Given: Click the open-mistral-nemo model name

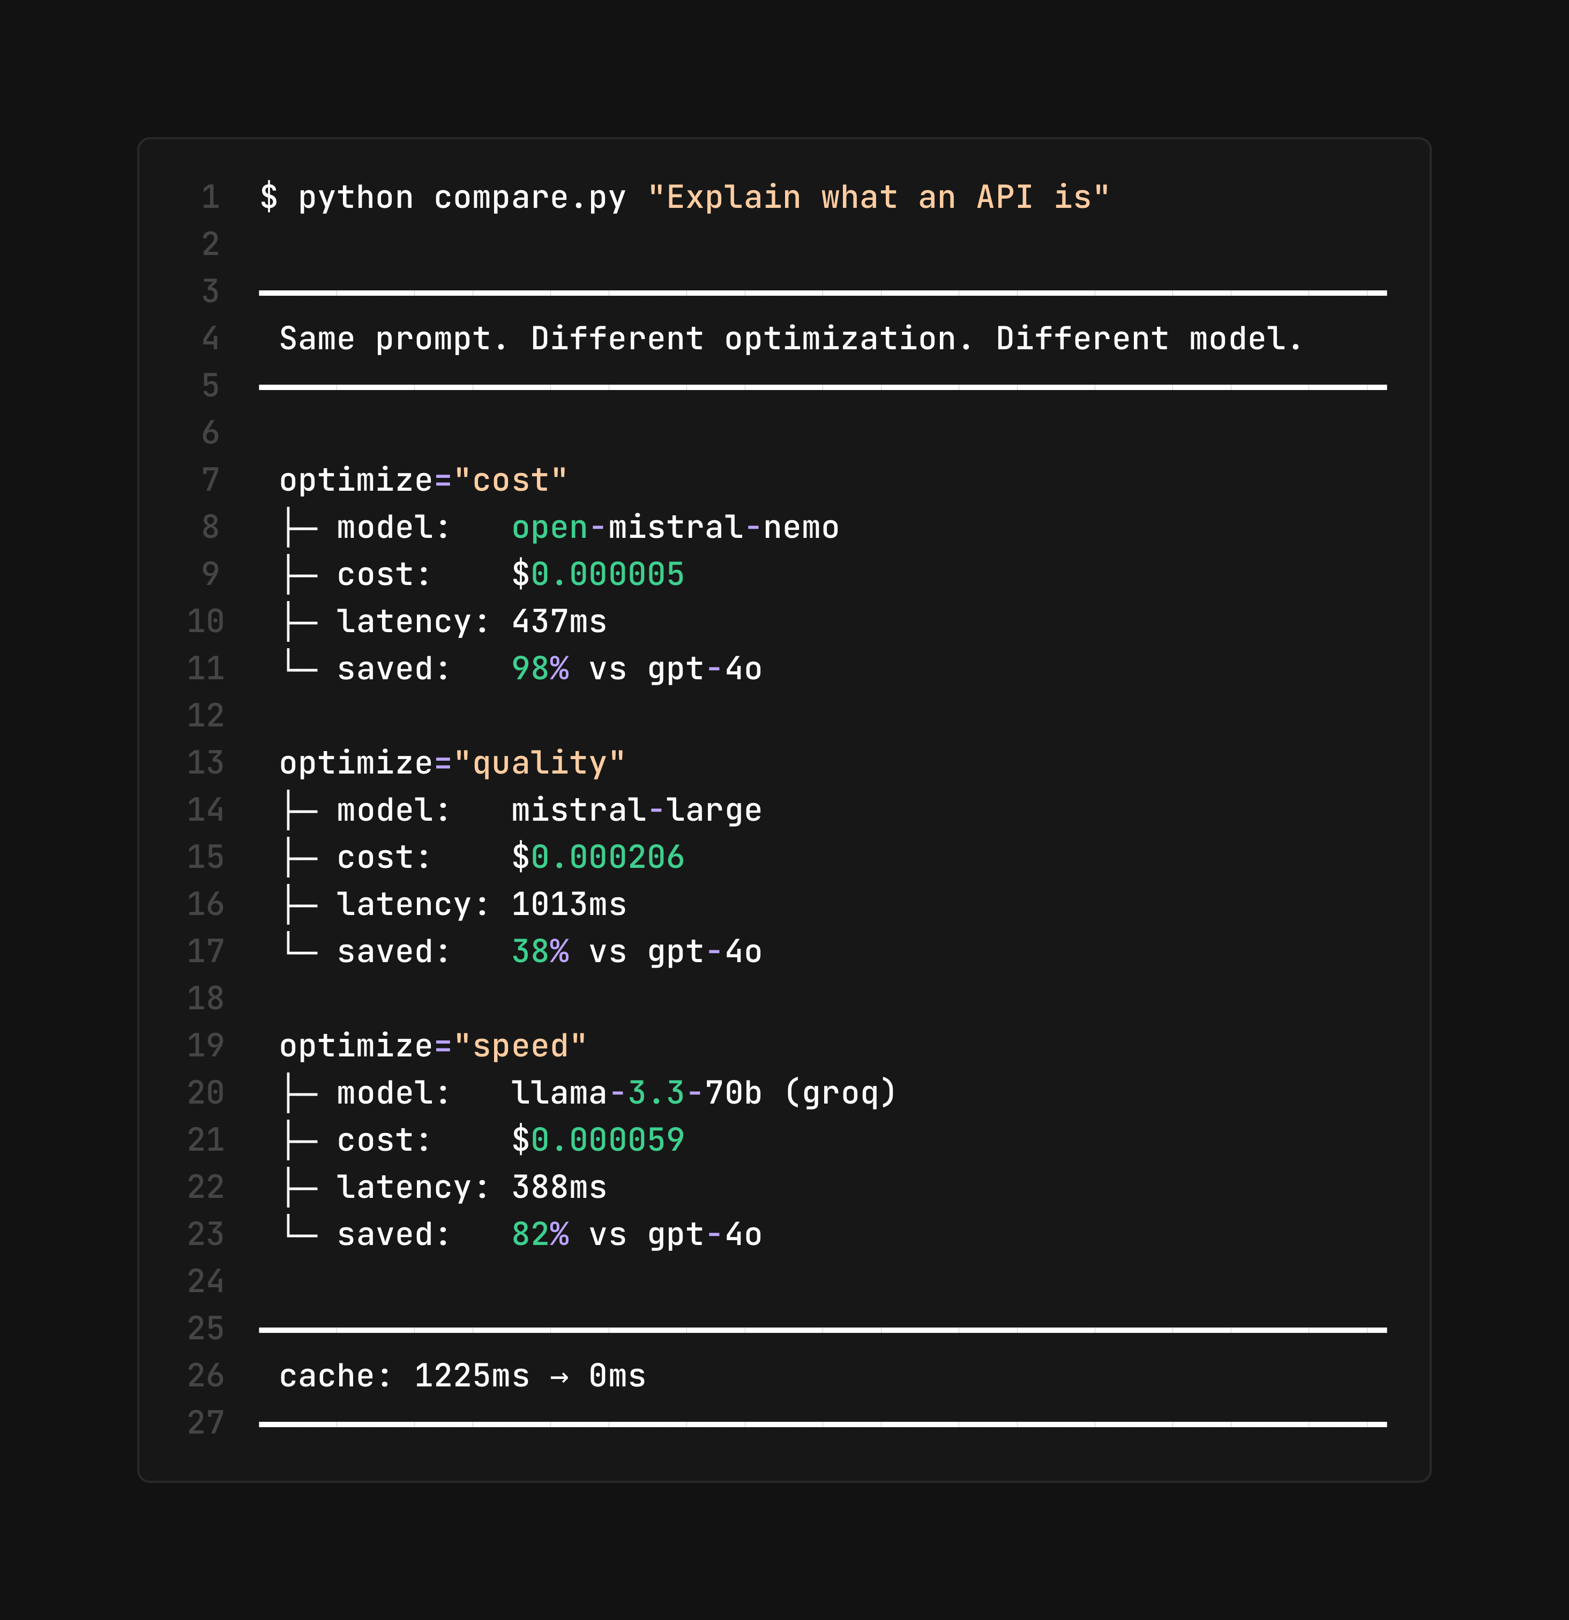Looking at the screenshot, I should point(675,527).
